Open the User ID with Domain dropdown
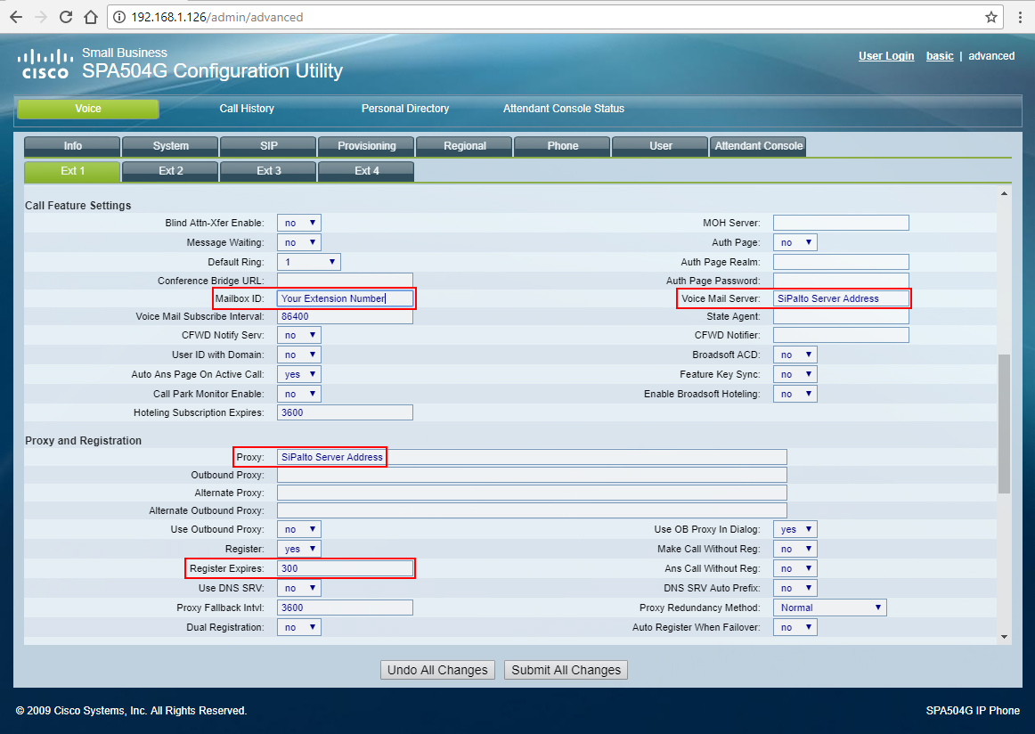 pos(299,355)
